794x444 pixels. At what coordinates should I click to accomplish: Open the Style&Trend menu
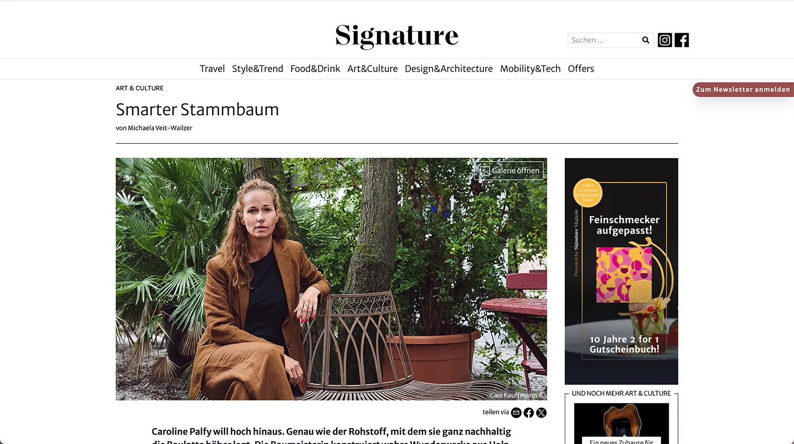pos(258,69)
